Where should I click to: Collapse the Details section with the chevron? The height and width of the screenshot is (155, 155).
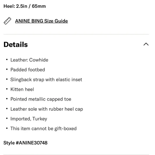[x=146, y=44]
